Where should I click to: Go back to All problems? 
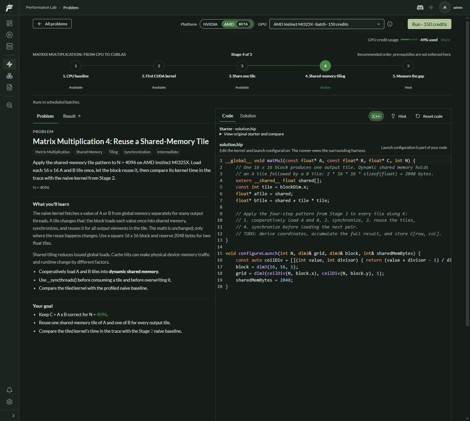point(53,24)
